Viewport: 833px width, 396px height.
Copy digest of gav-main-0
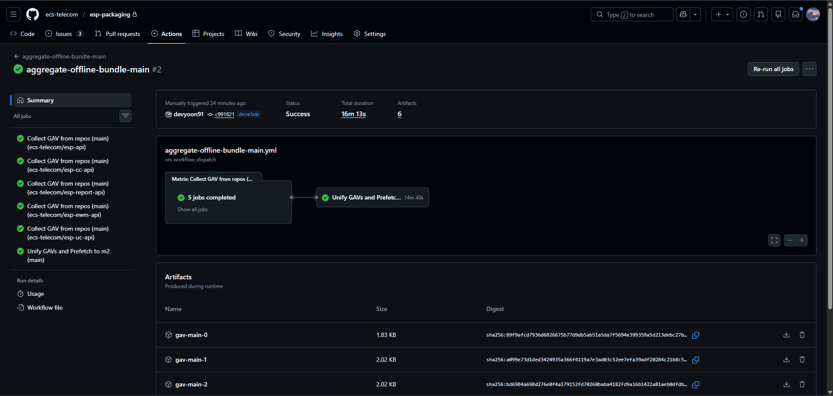pos(696,335)
